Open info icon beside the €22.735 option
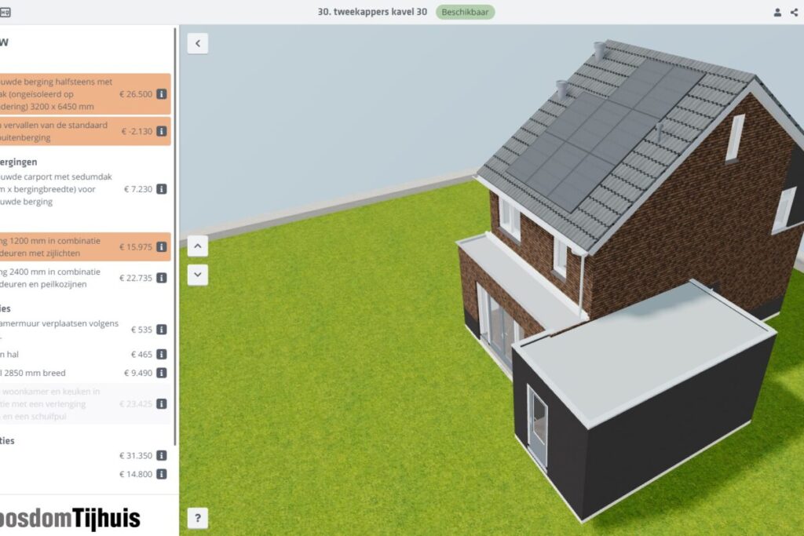804x536 pixels. 161,278
